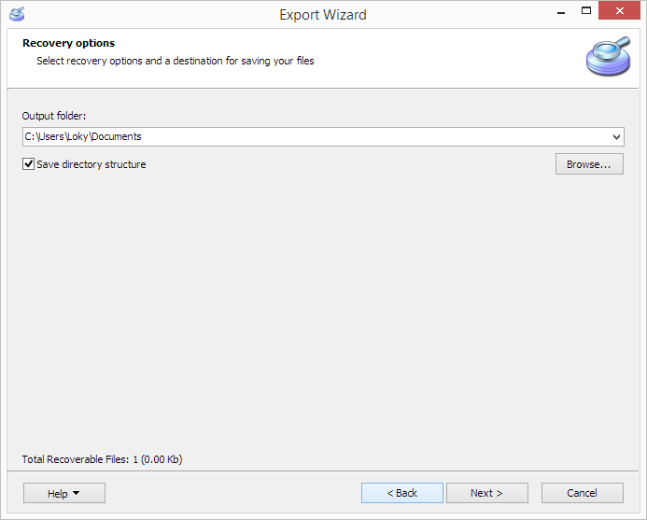The width and height of the screenshot is (647, 520).
Task: Click the Recovery options heading
Action: [68, 43]
